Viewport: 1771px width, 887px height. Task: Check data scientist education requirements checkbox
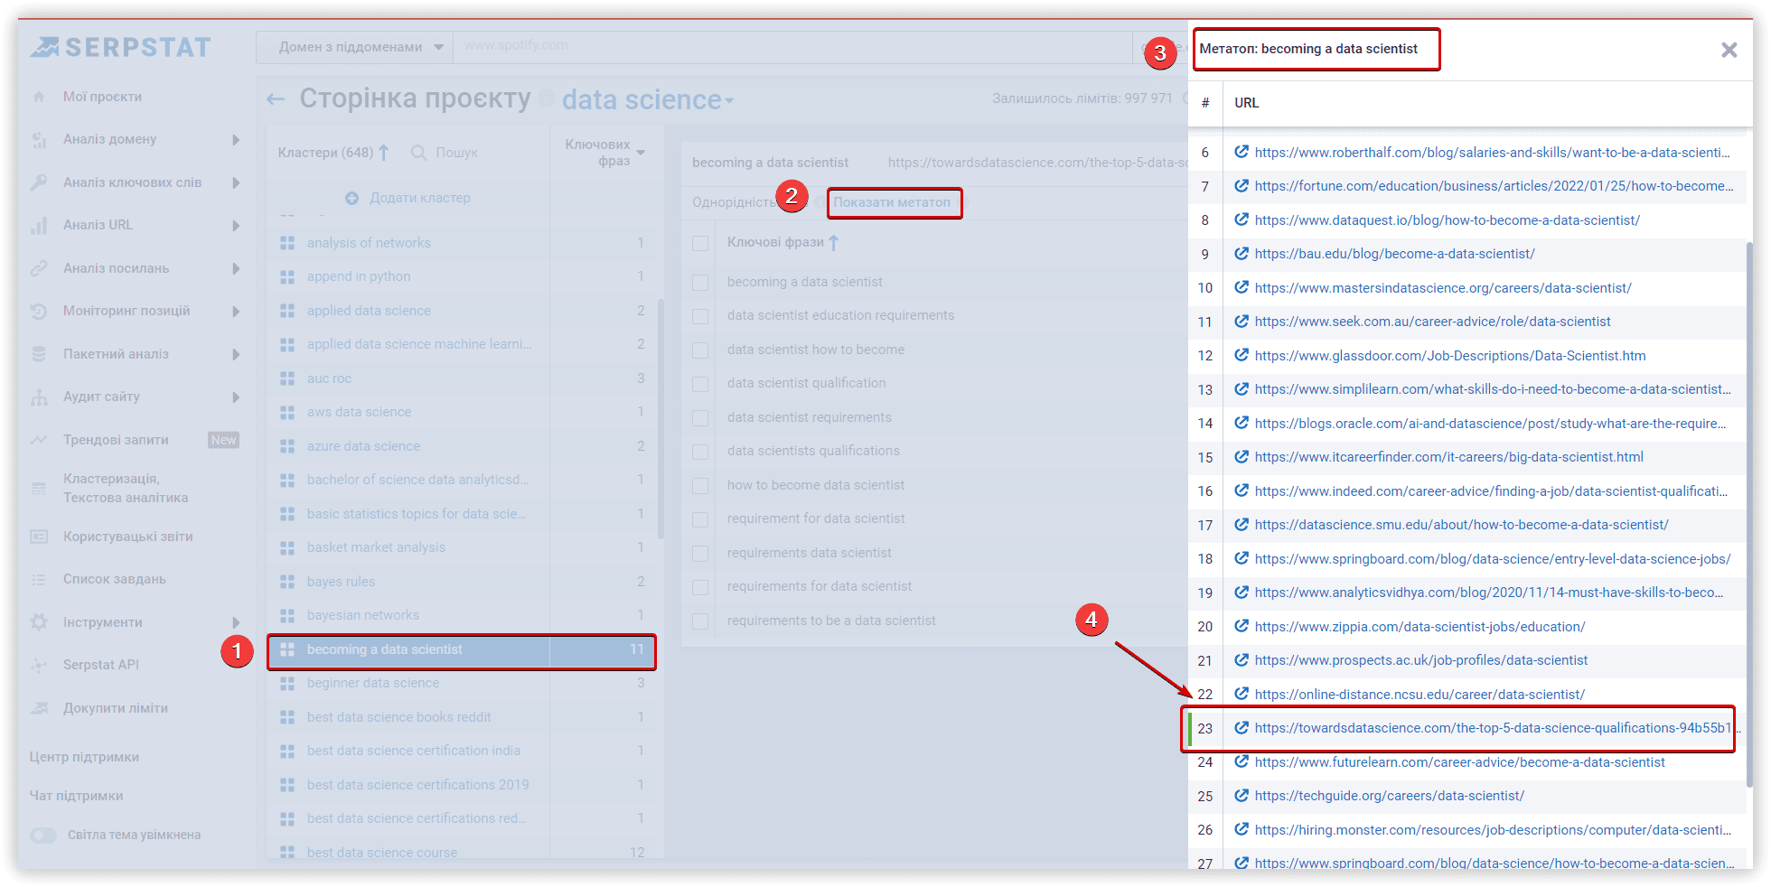pyautogui.click(x=699, y=316)
